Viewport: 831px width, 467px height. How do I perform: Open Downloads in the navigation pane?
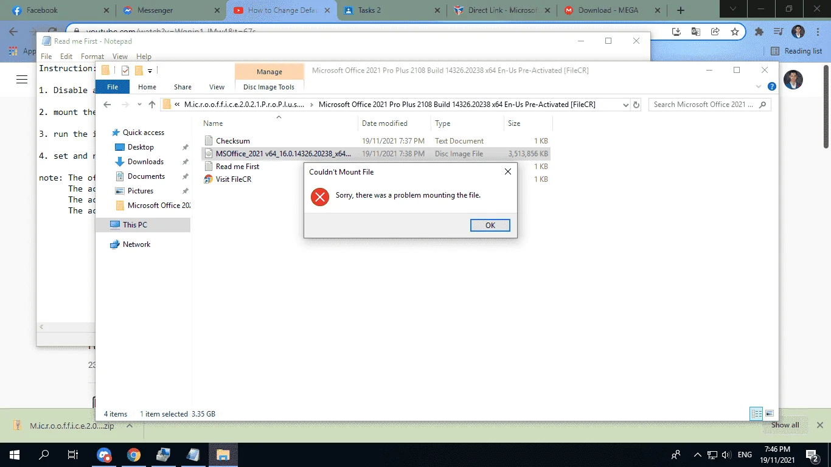click(x=145, y=162)
